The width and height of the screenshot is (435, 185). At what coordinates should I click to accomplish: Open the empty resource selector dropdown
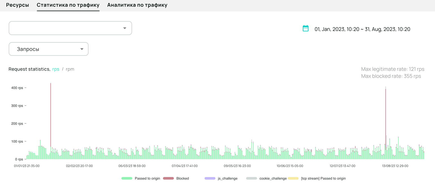click(x=70, y=28)
